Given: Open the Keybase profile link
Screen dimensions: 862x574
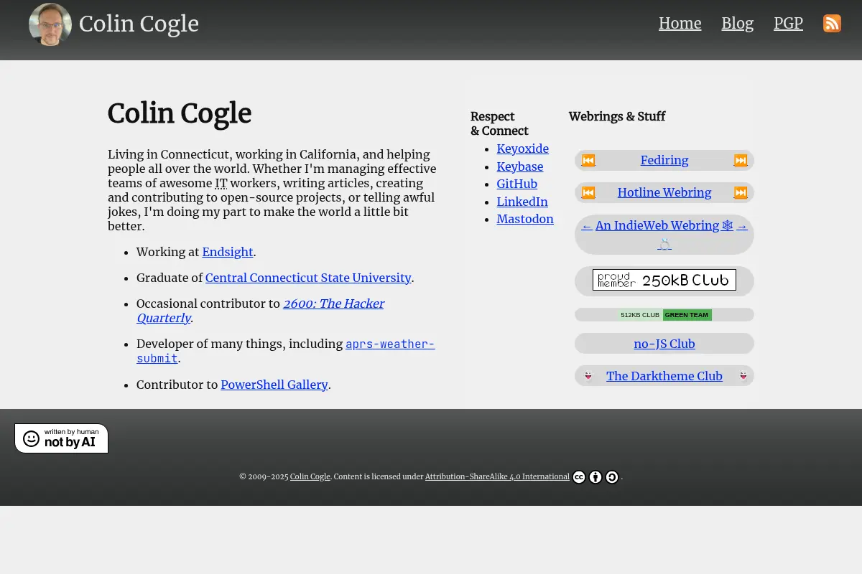Looking at the screenshot, I should tap(520, 166).
